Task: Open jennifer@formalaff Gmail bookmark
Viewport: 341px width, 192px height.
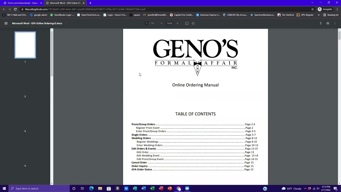Action: [155, 15]
